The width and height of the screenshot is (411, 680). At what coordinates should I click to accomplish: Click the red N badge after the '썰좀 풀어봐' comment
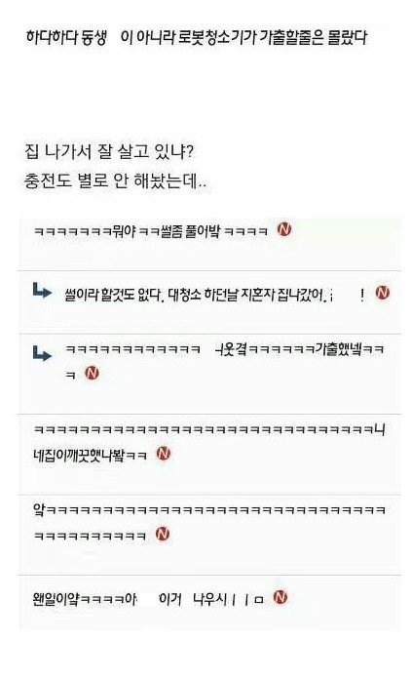284,229
